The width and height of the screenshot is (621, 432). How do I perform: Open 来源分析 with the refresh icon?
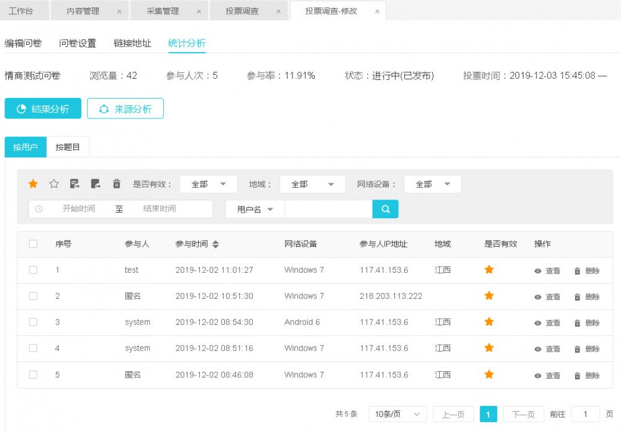click(x=125, y=108)
